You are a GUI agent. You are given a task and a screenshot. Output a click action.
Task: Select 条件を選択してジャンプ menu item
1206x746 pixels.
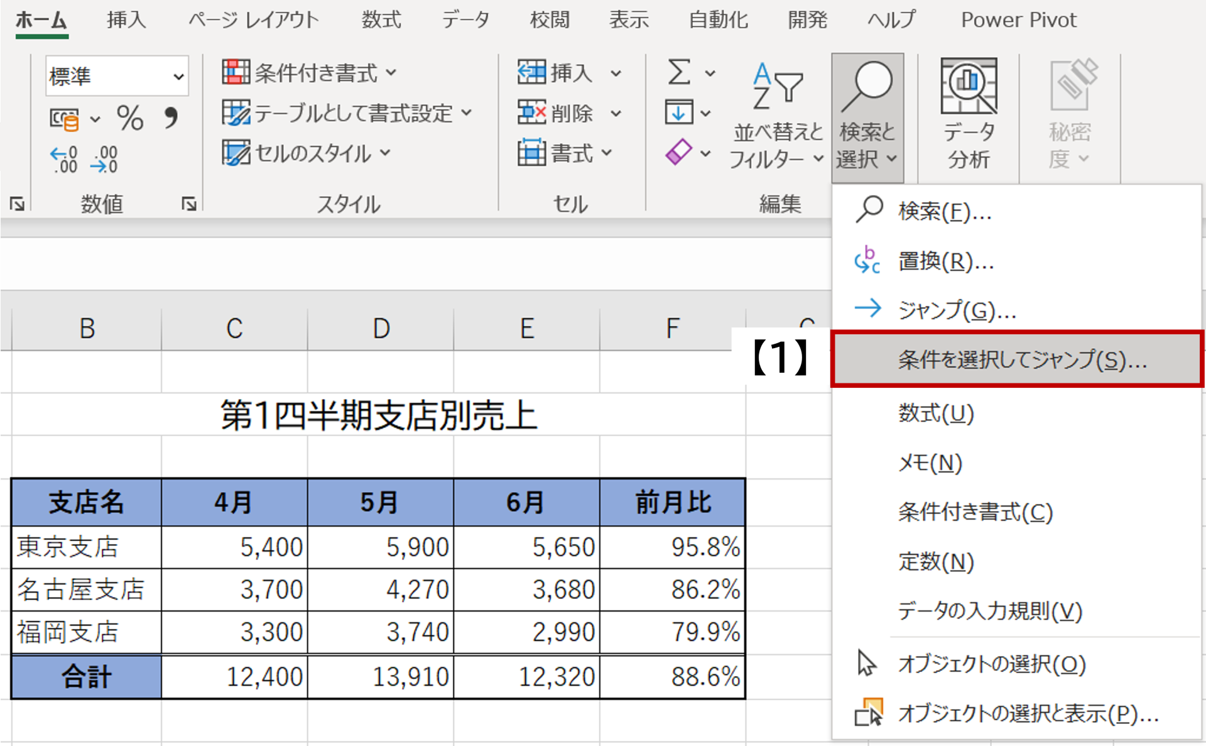(x=1021, y=359)
